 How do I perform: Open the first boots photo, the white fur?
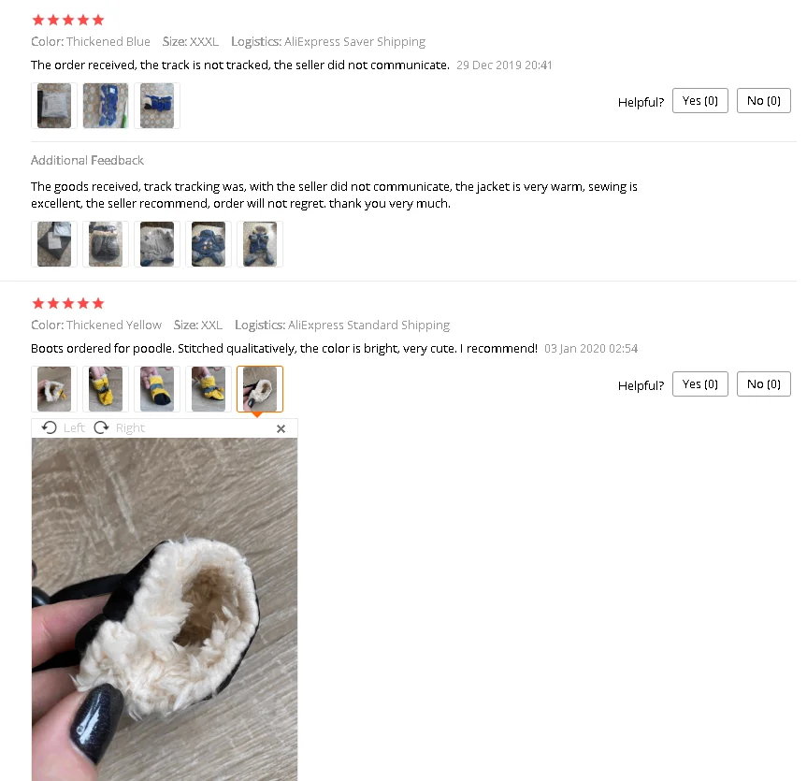coord(54,389)
